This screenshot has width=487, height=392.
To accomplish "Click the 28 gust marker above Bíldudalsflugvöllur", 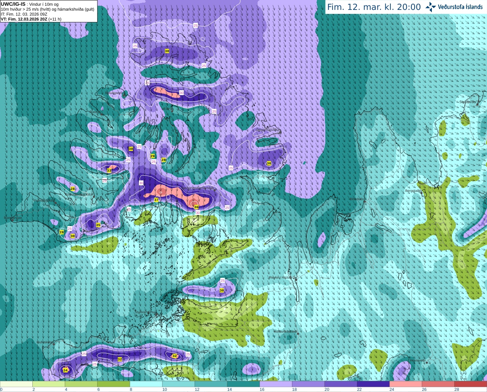I will (73, 189).
